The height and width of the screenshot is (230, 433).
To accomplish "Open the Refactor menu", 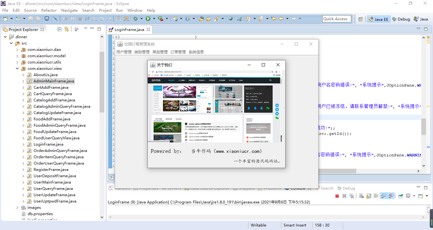I will [49, 10].
